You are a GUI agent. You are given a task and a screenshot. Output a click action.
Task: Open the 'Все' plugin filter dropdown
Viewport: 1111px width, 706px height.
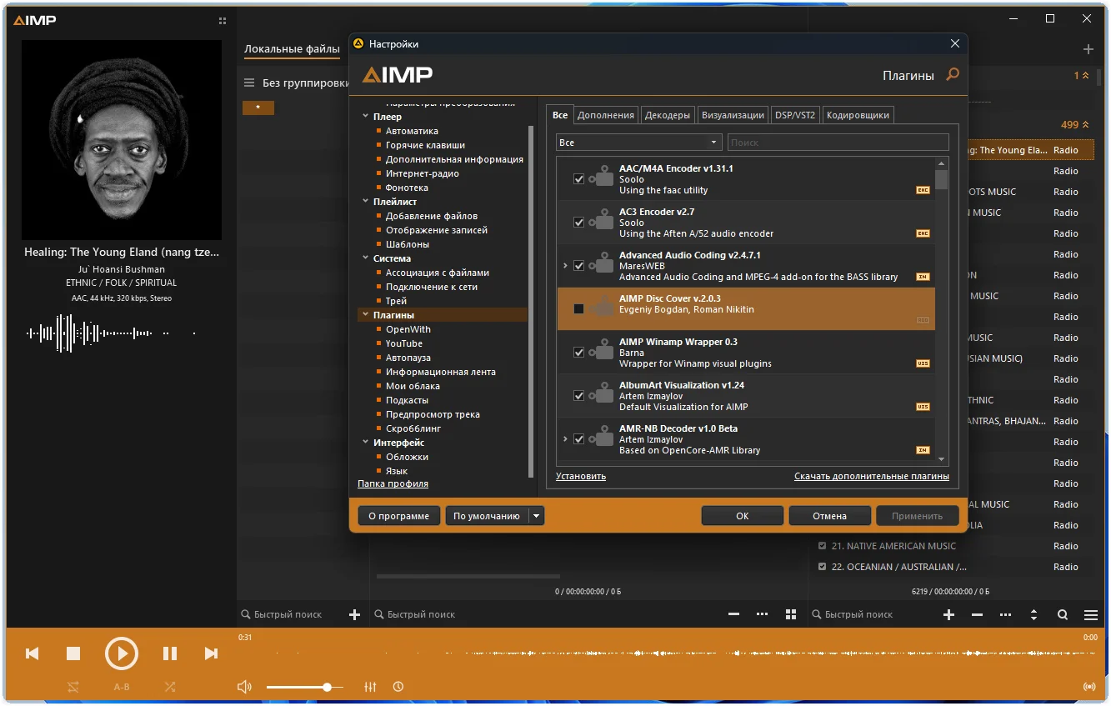click(x=638, y=143)
